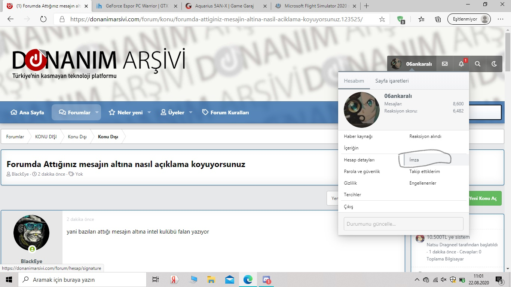Image resolution: width=511 pixels, height=287 pixels.
Task: Close the Forumda Attığınız mesajın tab
Action: [x=86, y=6]
